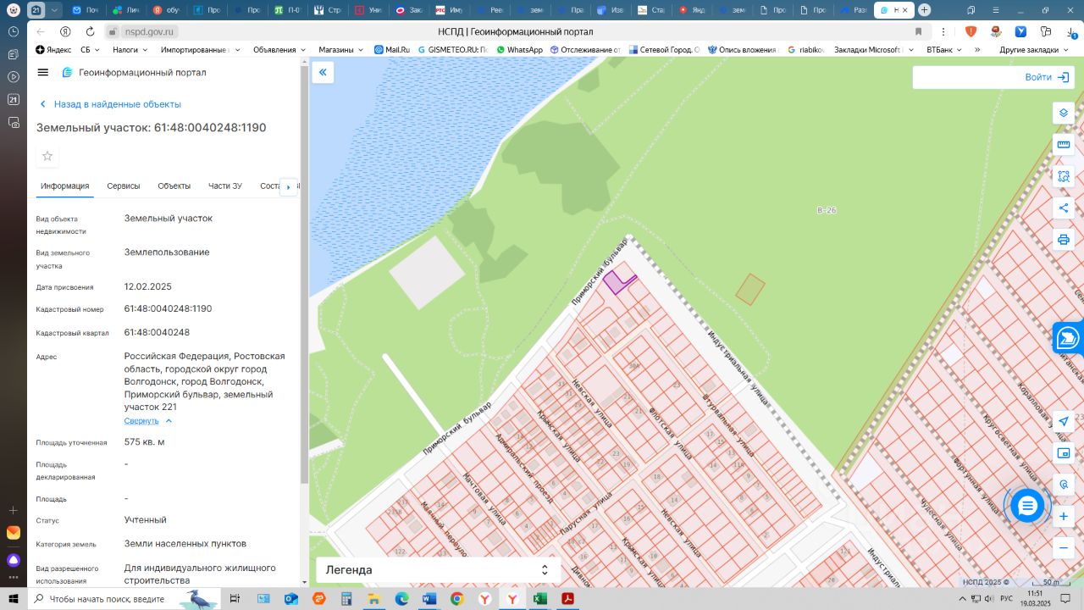
Task: Show hidden bookmarks overflow chevron
Action: tap(977, 50)
